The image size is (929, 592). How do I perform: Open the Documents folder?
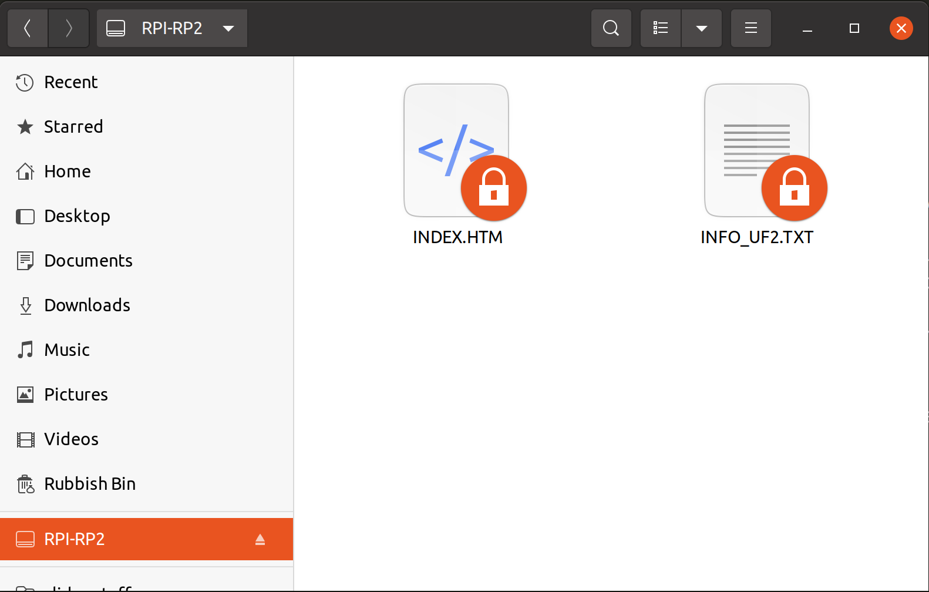click(88, 261)
